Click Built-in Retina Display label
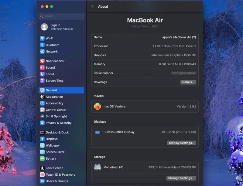 (x=119, y=132)
